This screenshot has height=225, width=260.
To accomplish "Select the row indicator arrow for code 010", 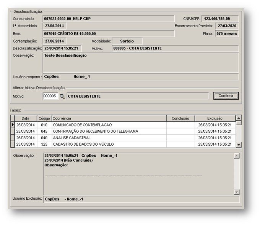I will pyautogui.click(x=13, y=125).
